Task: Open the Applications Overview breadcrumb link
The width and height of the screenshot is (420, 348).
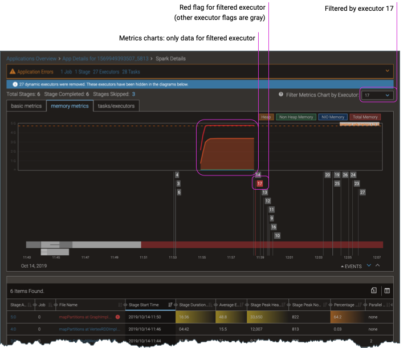Action: pyautogui.click(x=31, y=59)
